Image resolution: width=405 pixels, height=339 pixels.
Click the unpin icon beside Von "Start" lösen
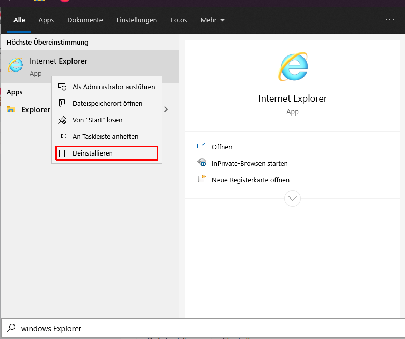point(62,120)
